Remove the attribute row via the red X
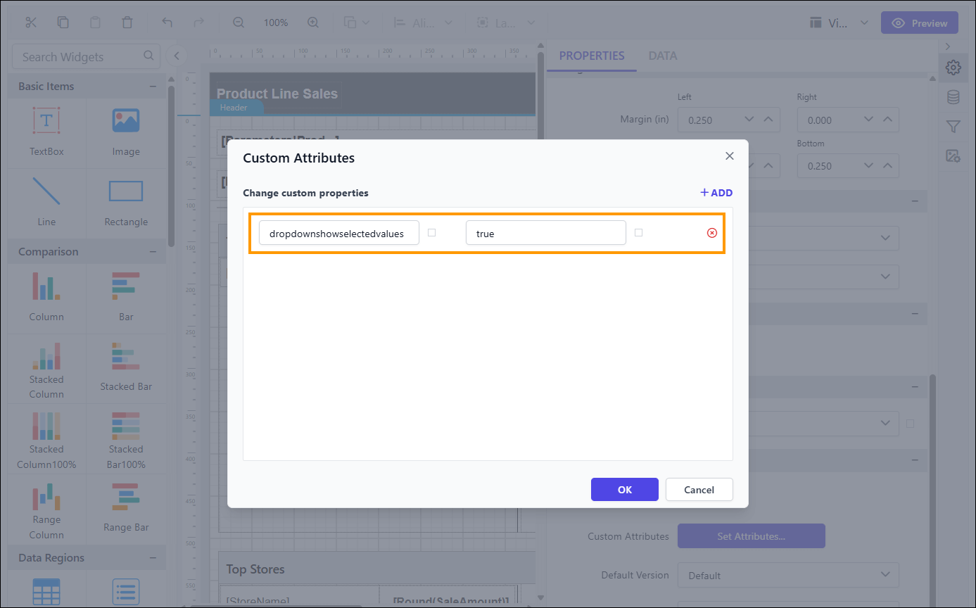This screenshot has width=976, height=608. click(x=711, y=232)
